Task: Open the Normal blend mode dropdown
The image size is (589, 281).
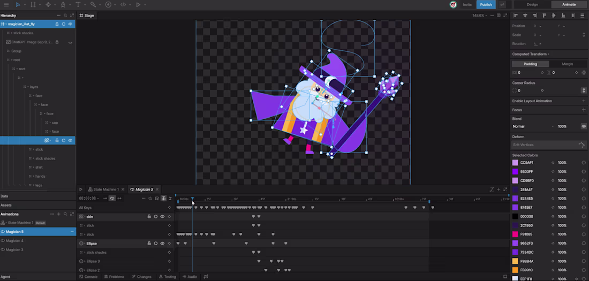Action: 533,127
